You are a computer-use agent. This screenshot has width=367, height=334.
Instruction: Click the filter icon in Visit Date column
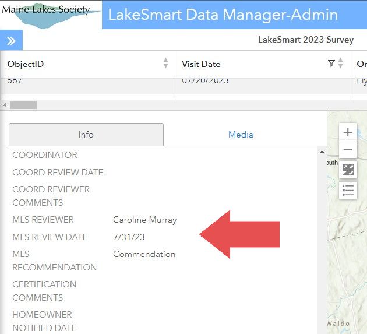331,64
